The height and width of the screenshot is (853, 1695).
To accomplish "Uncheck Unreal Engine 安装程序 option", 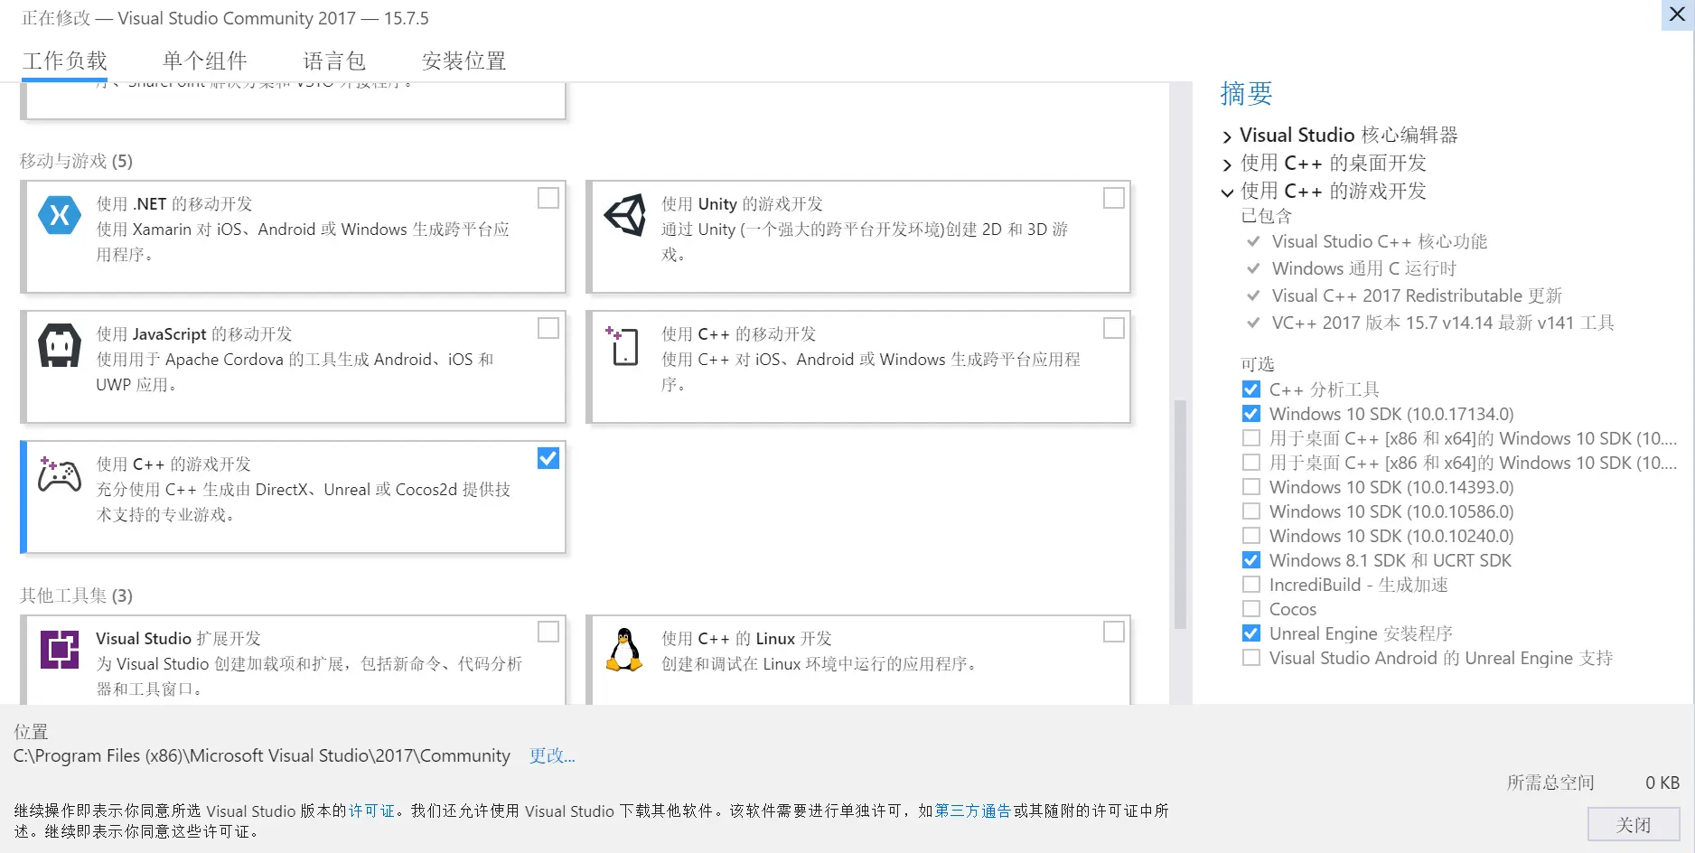I will [x=1251, y=633].
